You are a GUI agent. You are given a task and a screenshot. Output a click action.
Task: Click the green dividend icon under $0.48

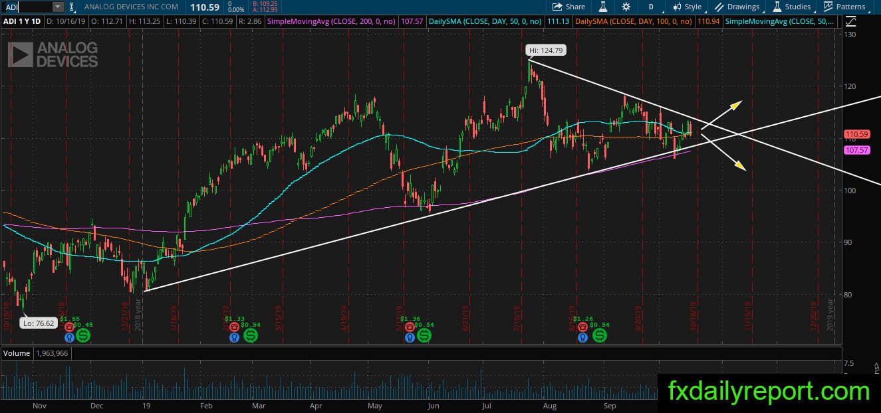point(84,335)
